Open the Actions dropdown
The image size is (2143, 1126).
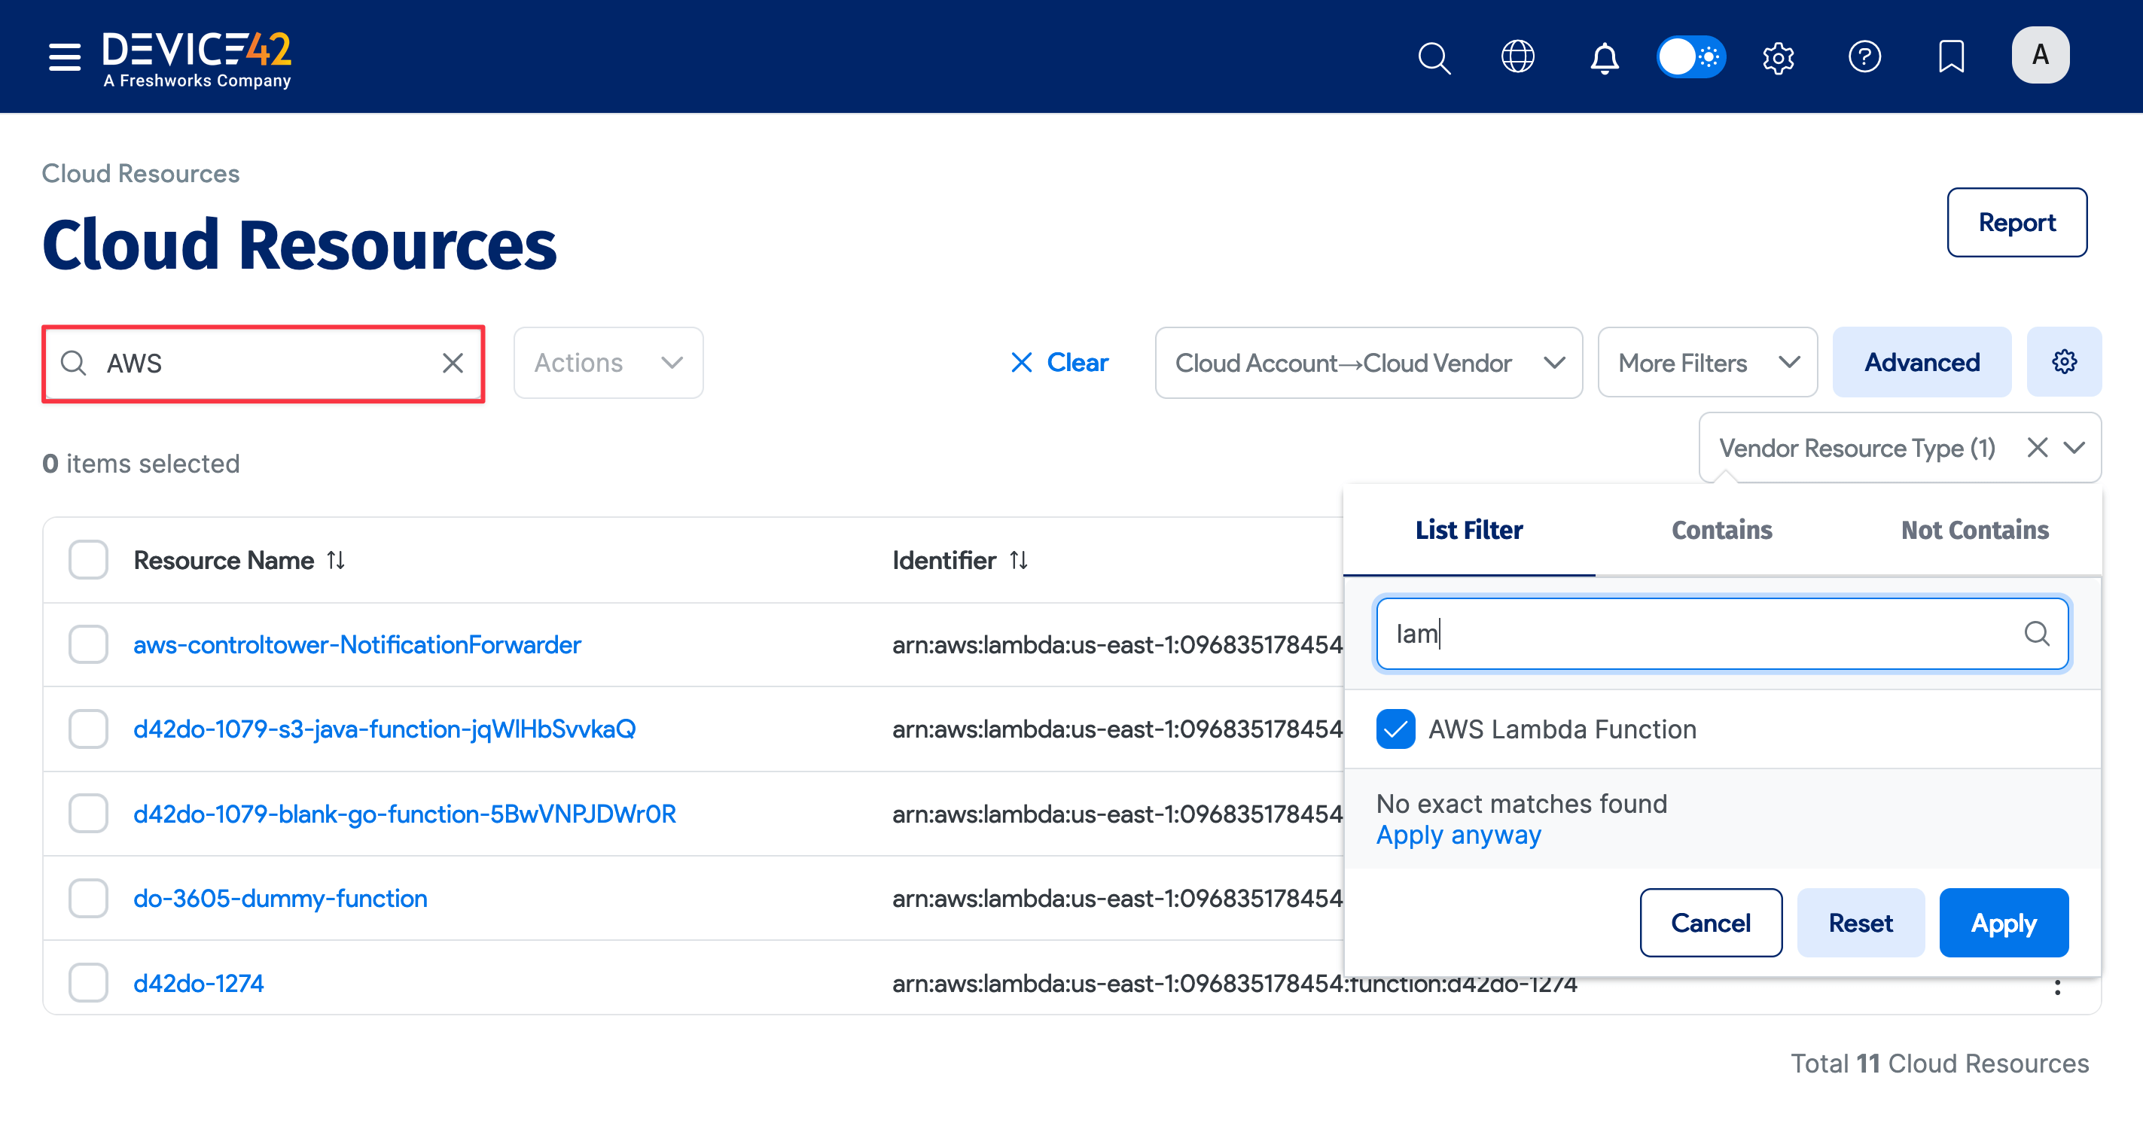(608, 363)
